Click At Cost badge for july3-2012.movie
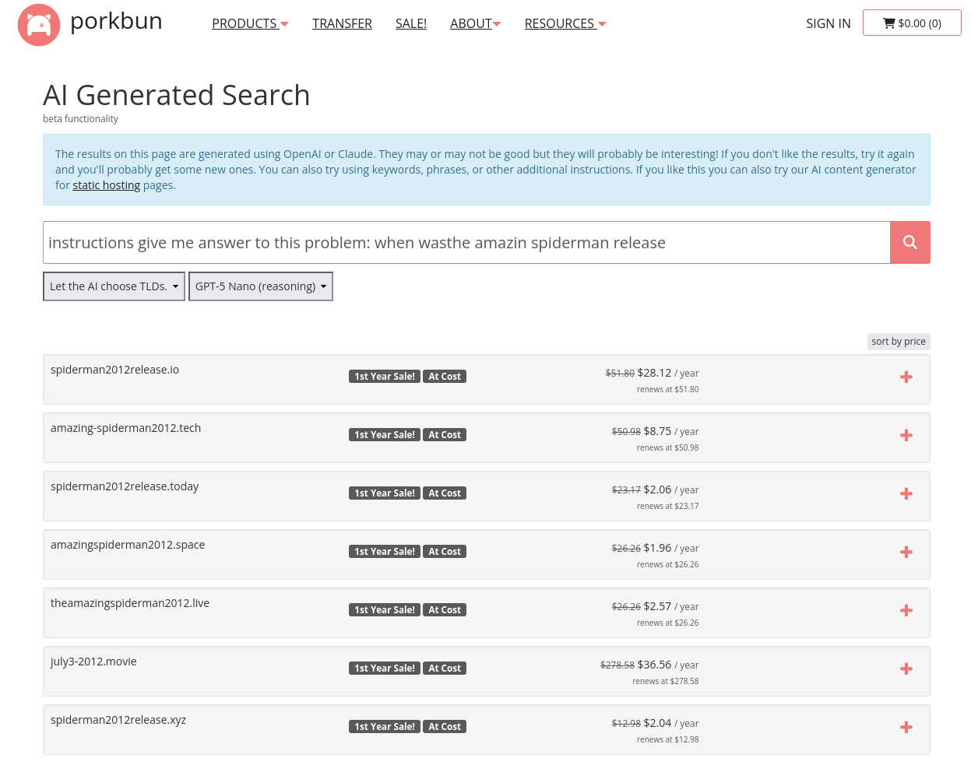This screenshot has height=758, width=971. pos(445,669)
